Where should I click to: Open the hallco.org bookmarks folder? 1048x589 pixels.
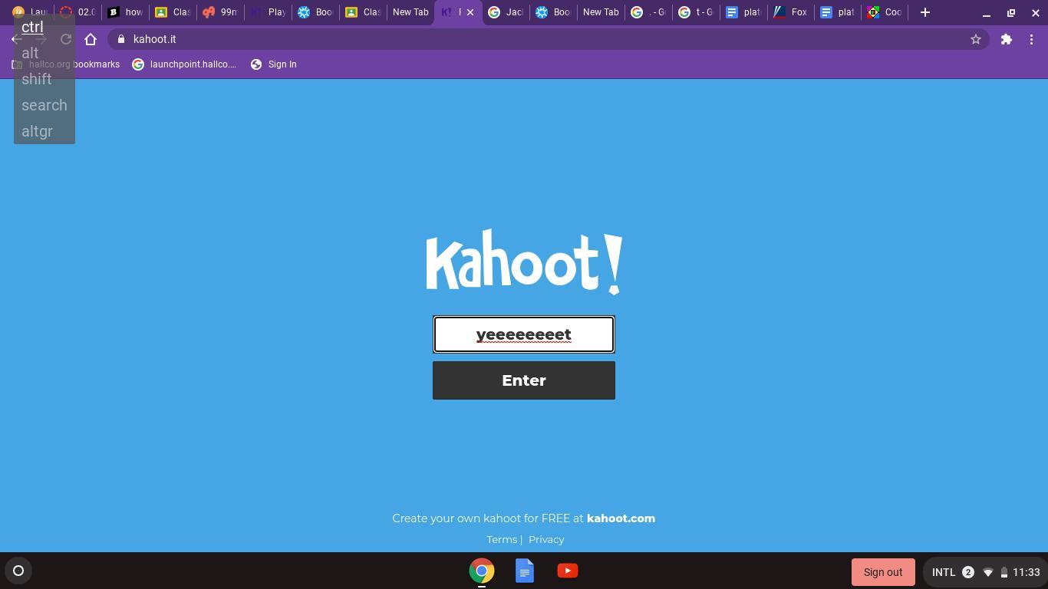[67, 64]
